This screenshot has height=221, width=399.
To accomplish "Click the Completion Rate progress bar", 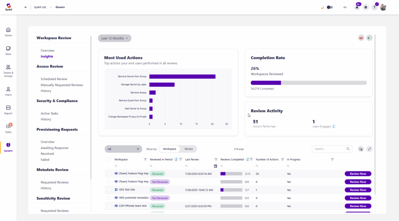I will click(309, 83).
